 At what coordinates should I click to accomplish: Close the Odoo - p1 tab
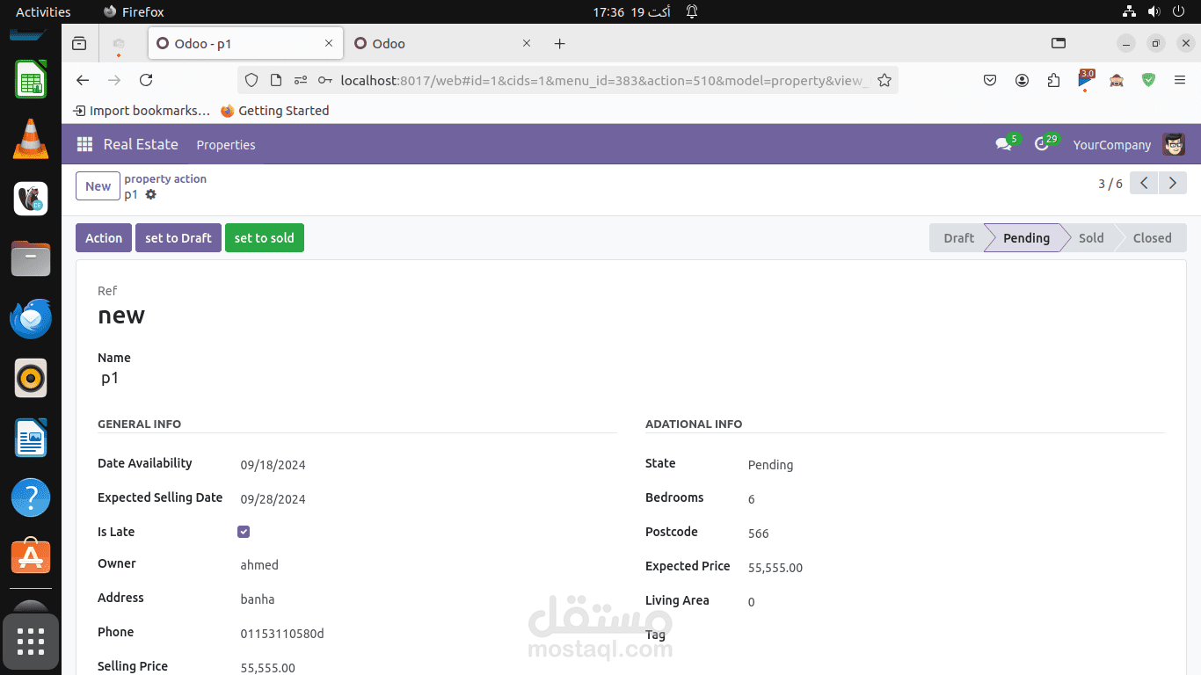coord(329,43)
